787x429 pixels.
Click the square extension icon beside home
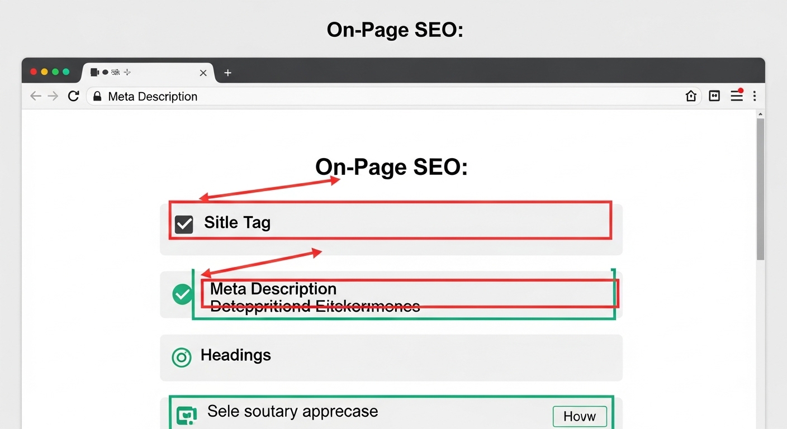[714, 96]
